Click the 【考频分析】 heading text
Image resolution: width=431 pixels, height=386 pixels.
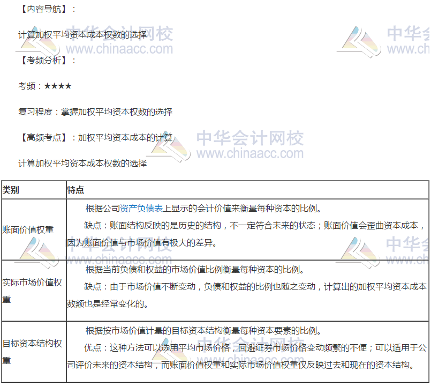click(x=43, y=60)
